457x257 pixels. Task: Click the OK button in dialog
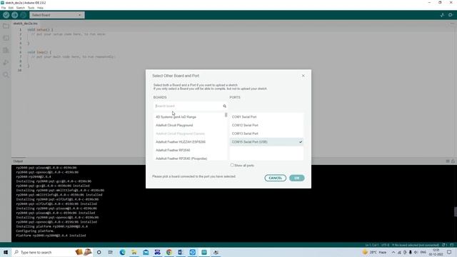pos(297,178)
